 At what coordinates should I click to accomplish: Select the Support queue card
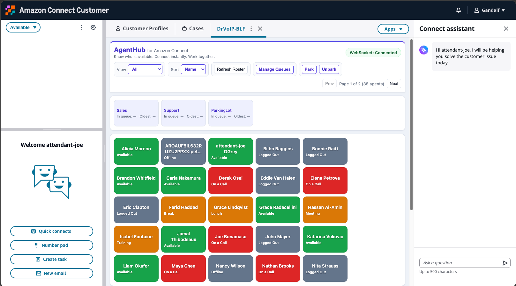point(183,113)
